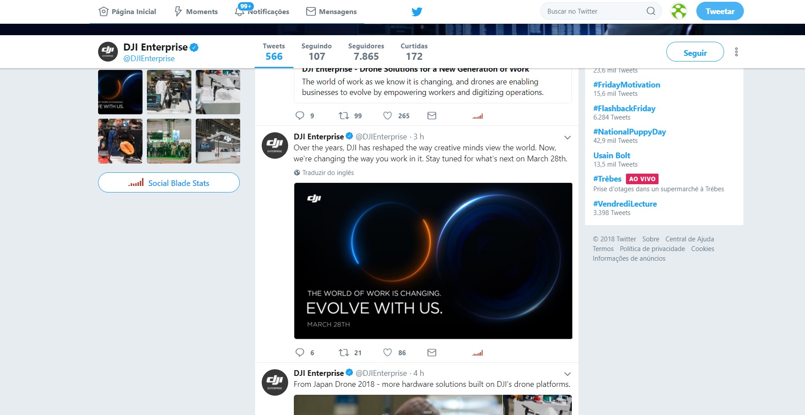Click the Twitter bird logo in navbar
The image size is (805, 415).
[x=417, y=11]
